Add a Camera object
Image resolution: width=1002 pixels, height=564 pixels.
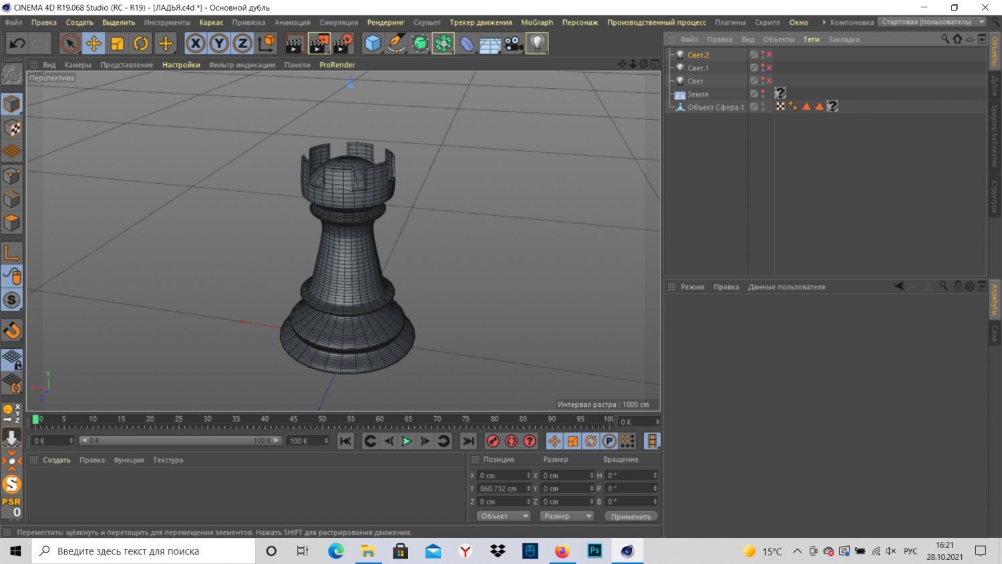(514, 43)
